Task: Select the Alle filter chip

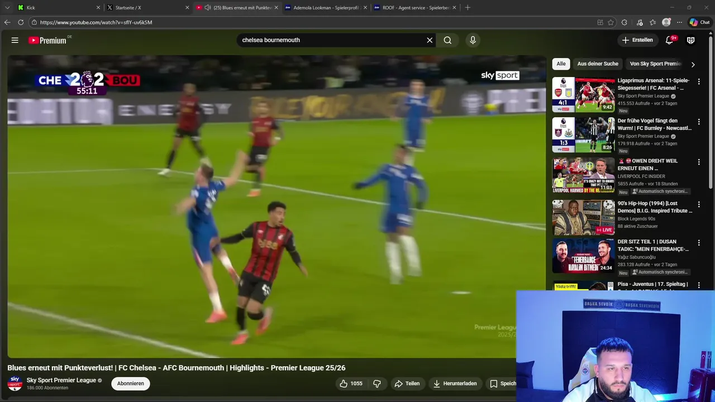Action: tap(561, 64)
